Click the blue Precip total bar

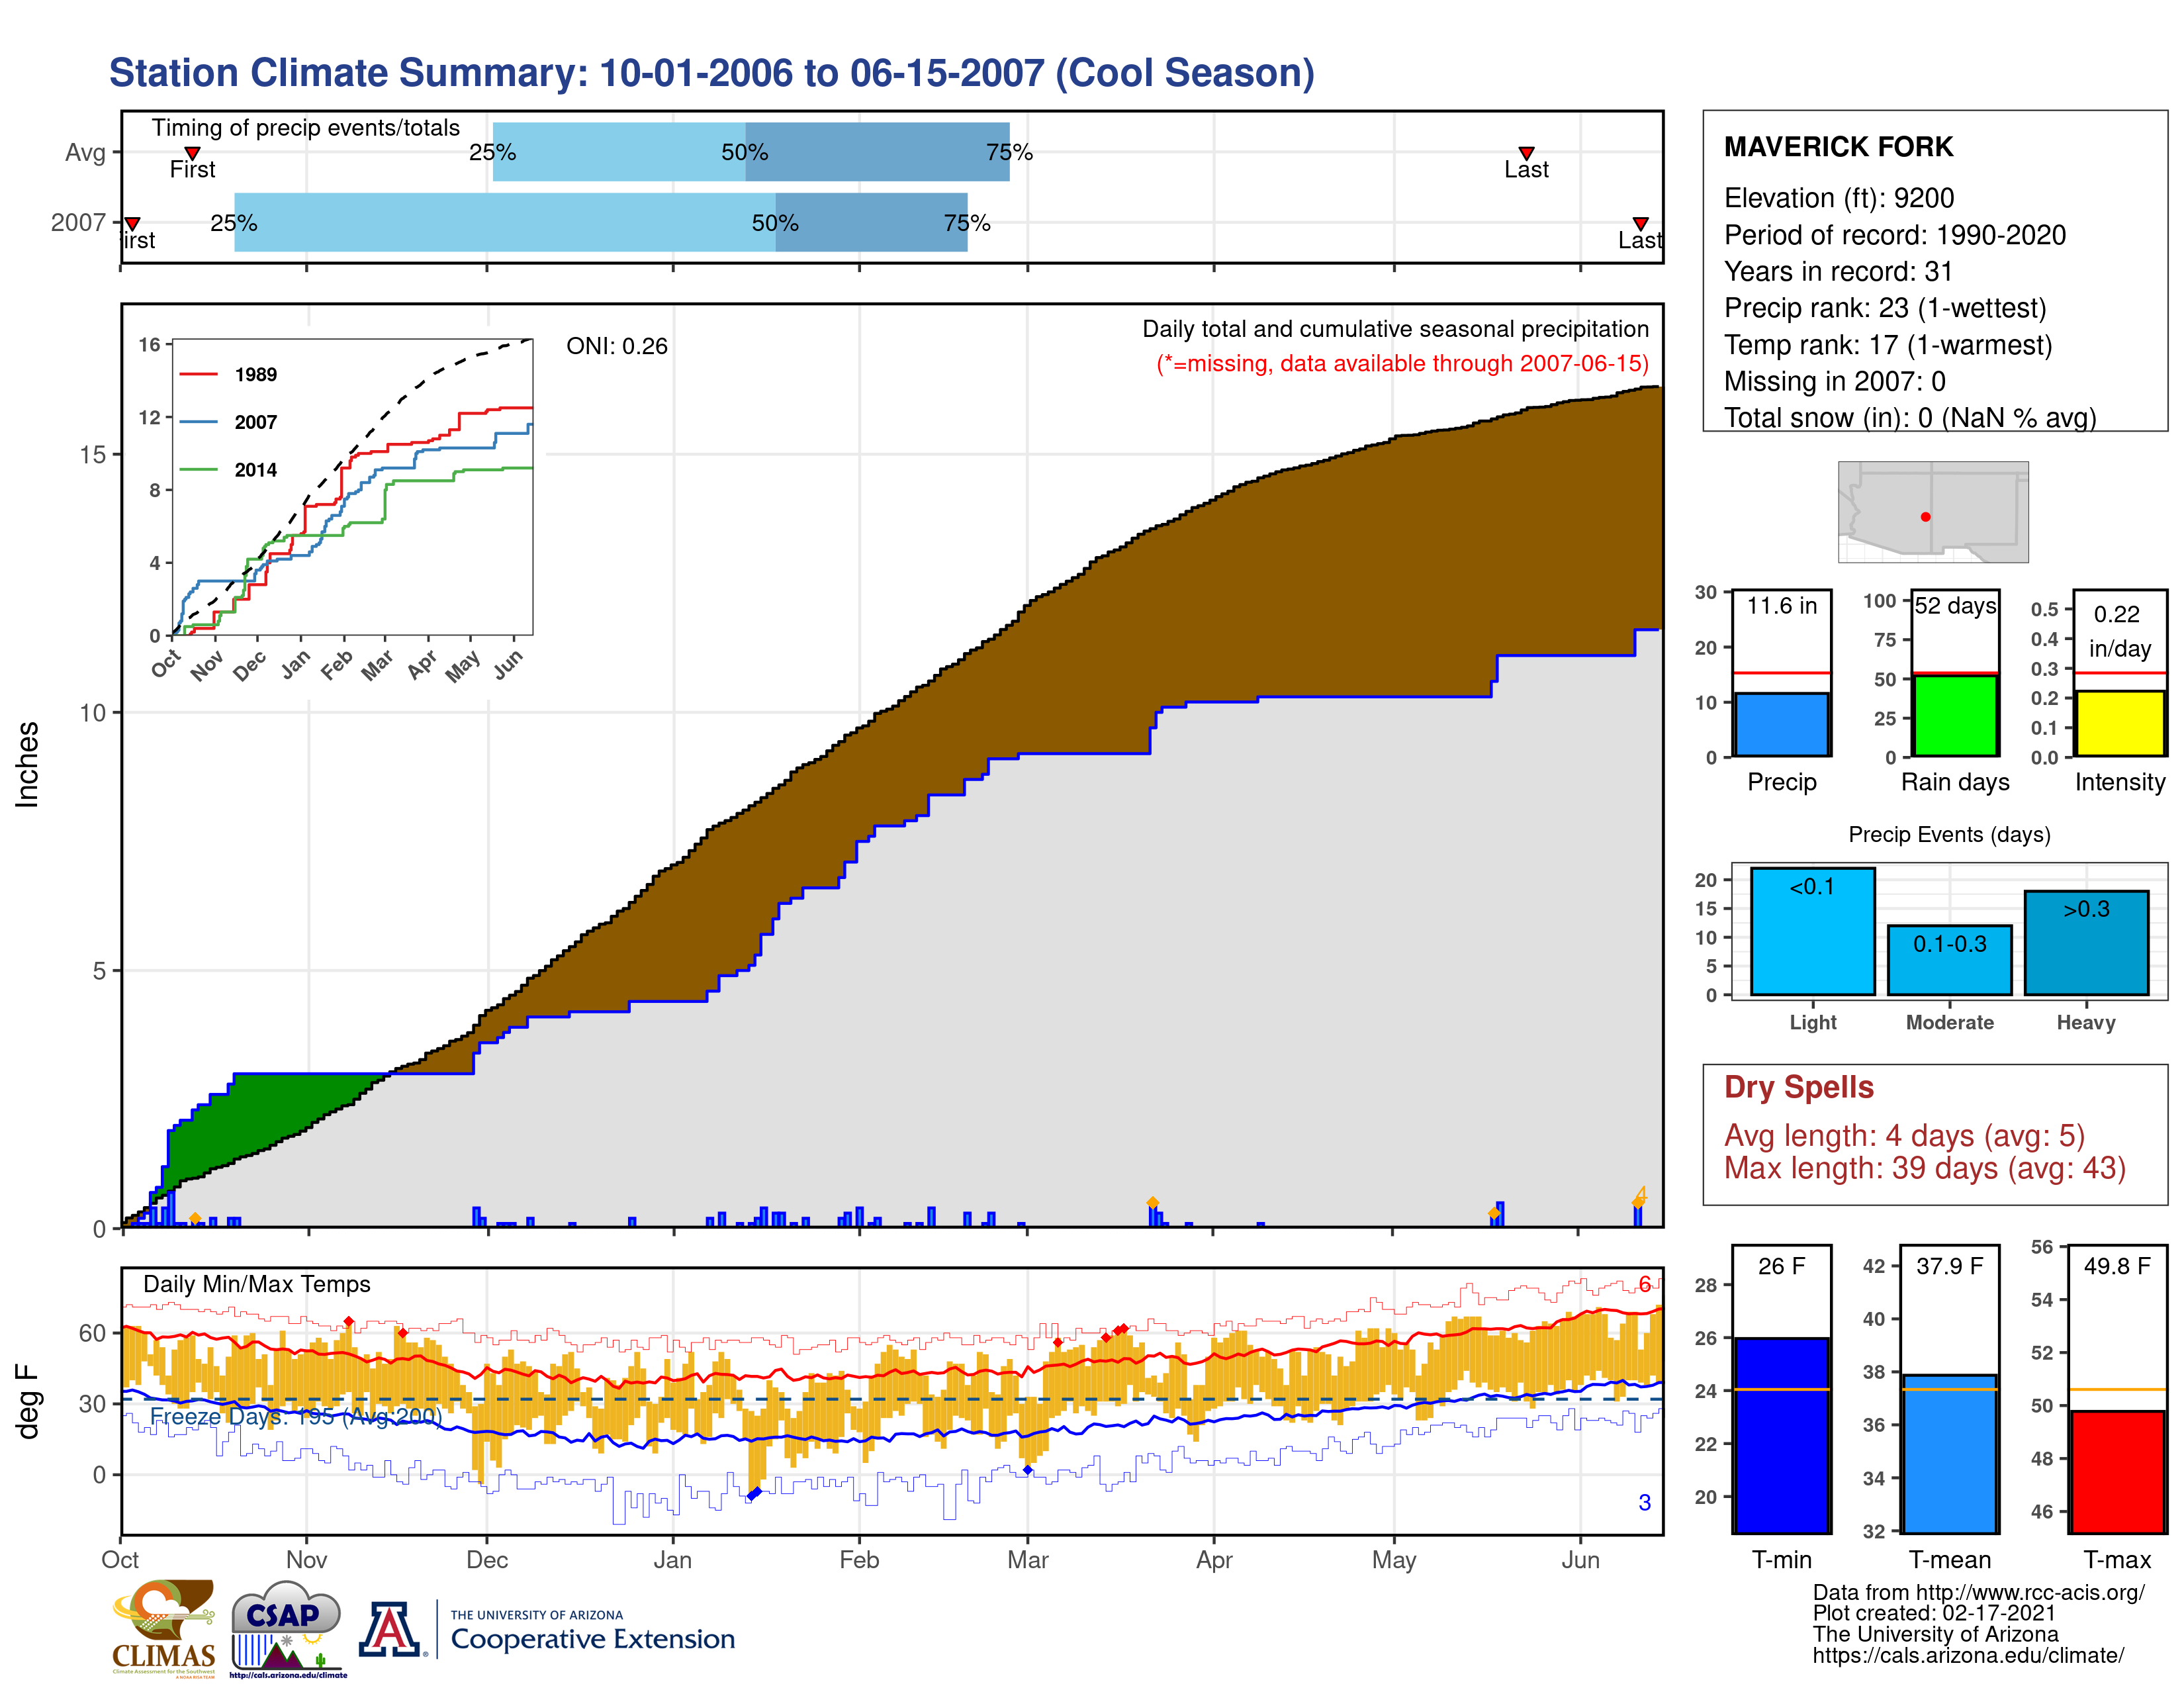pos(1781,724)
